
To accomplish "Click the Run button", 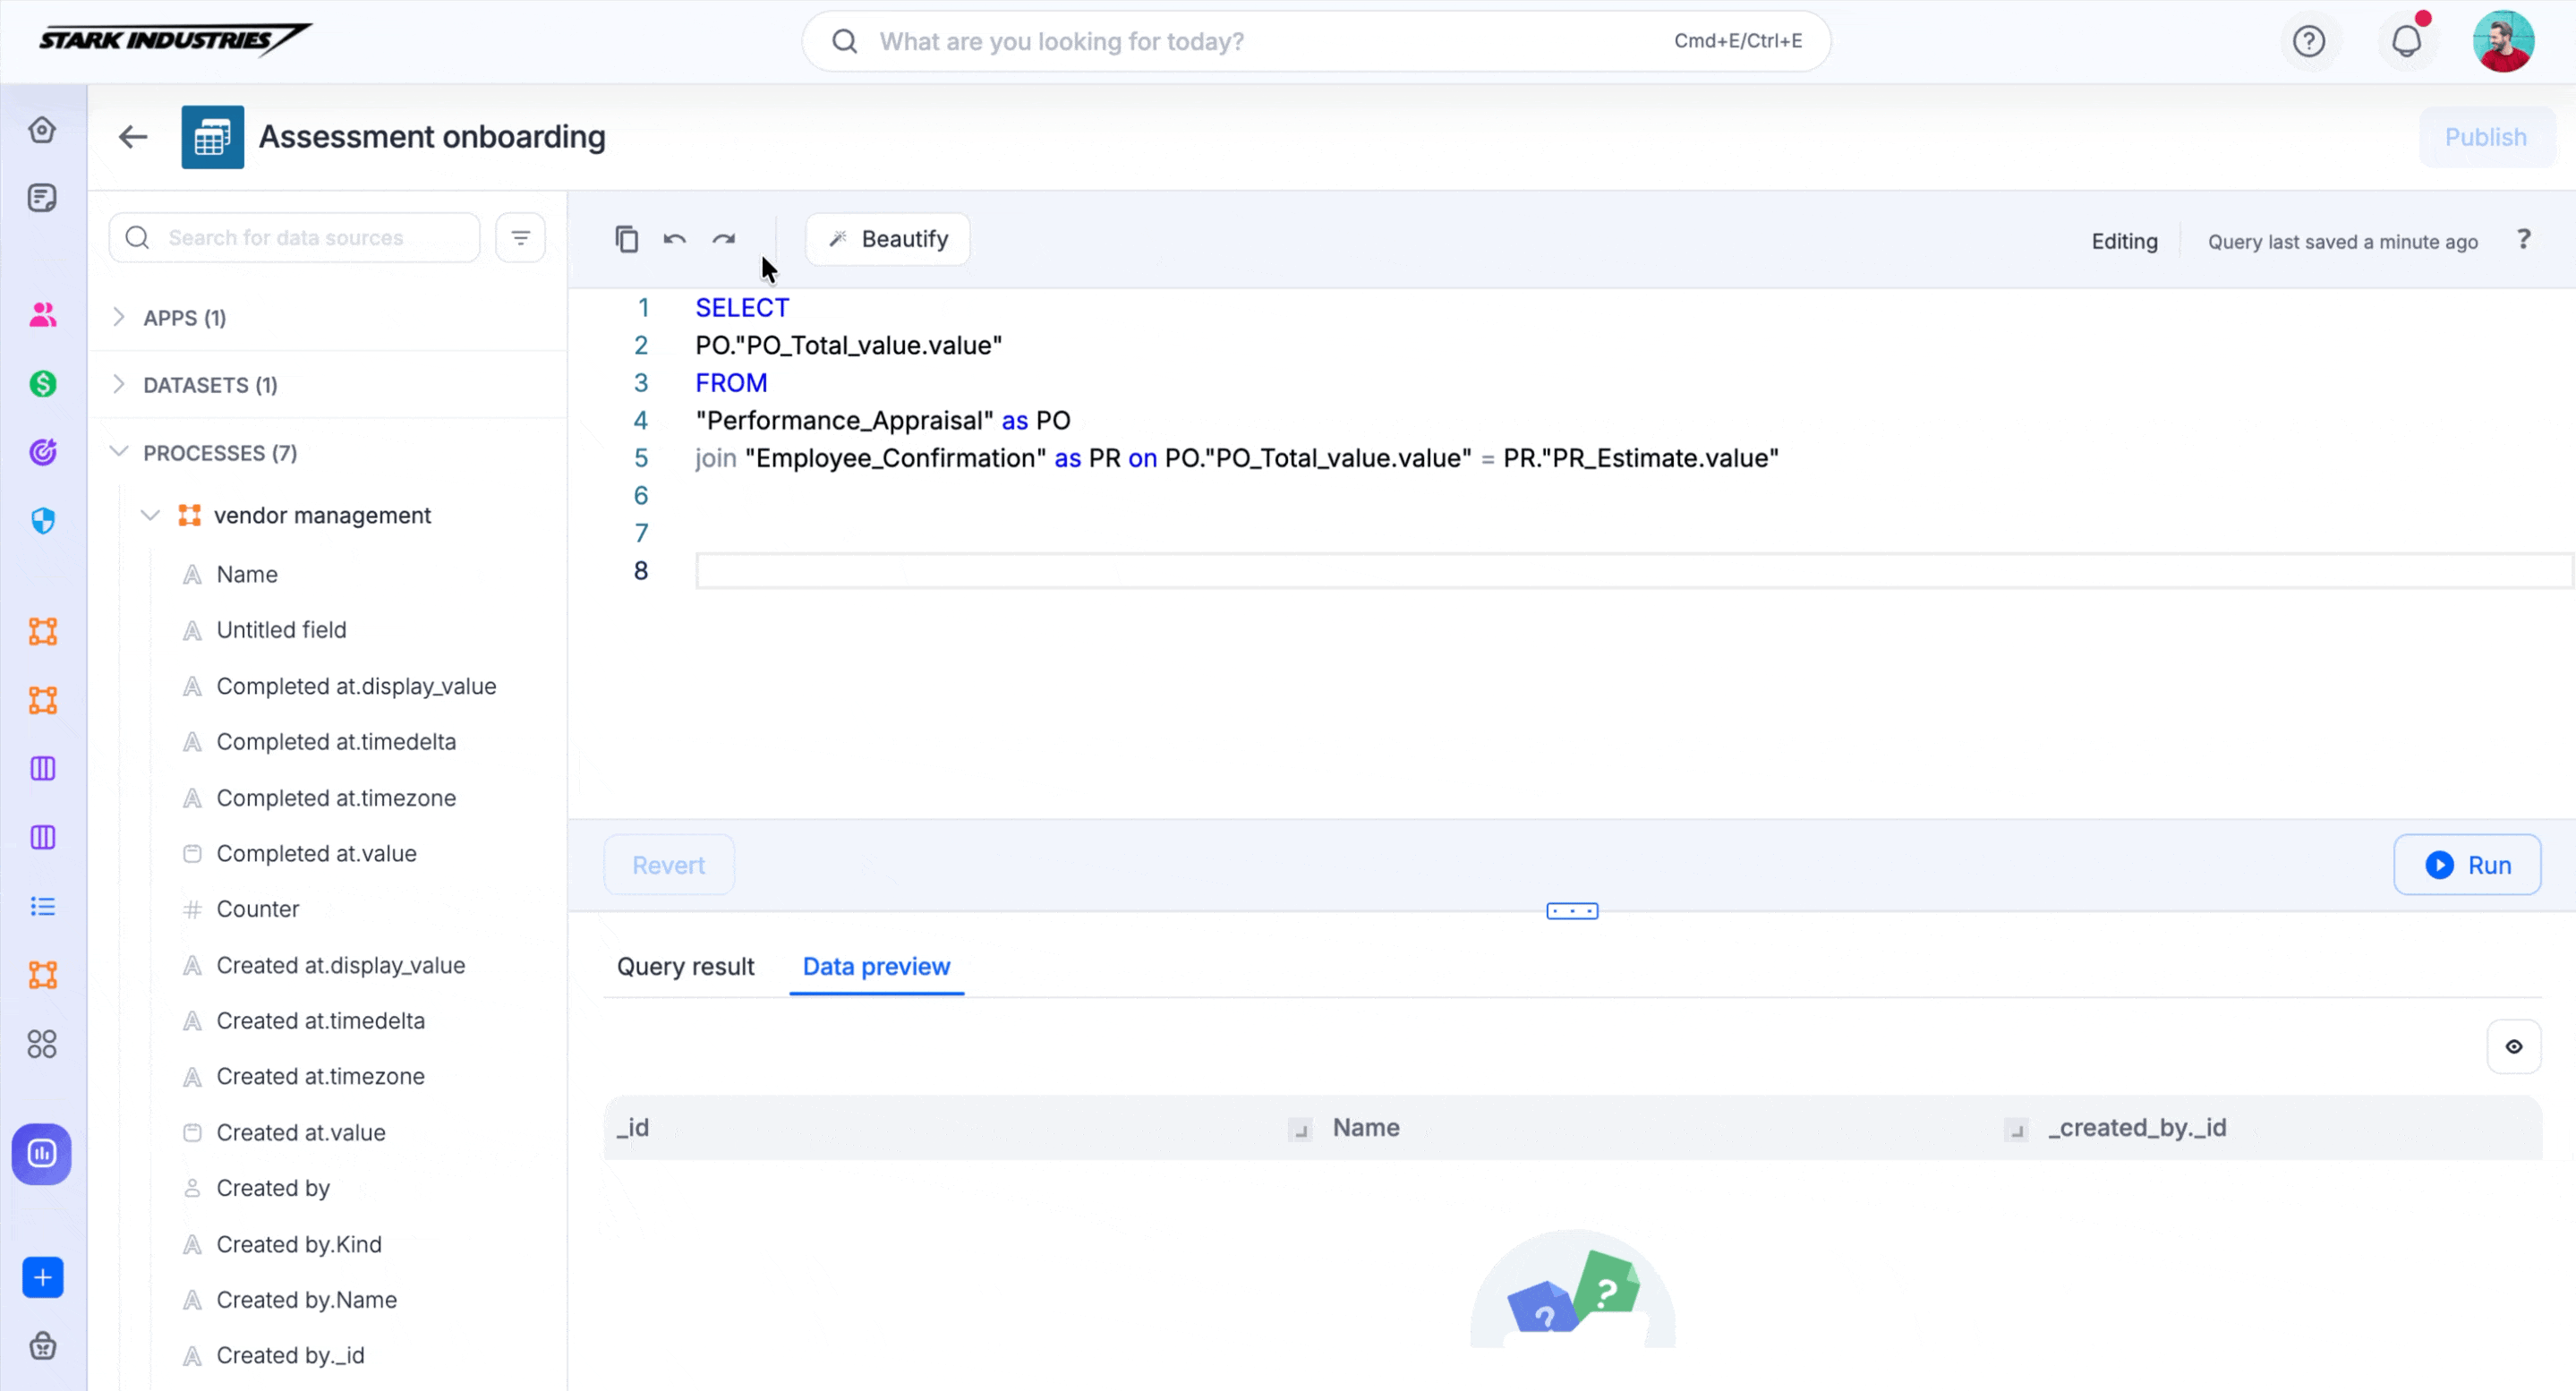I will [x=2466, y=865].
